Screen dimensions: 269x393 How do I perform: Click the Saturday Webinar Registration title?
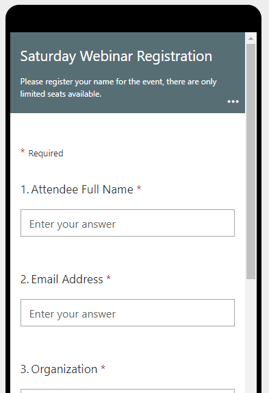pyautogui.click(x=116, y=56)
